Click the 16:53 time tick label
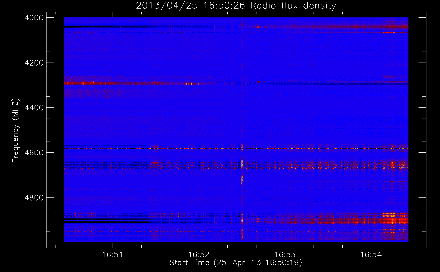The image size is (440, 272). 285,255
